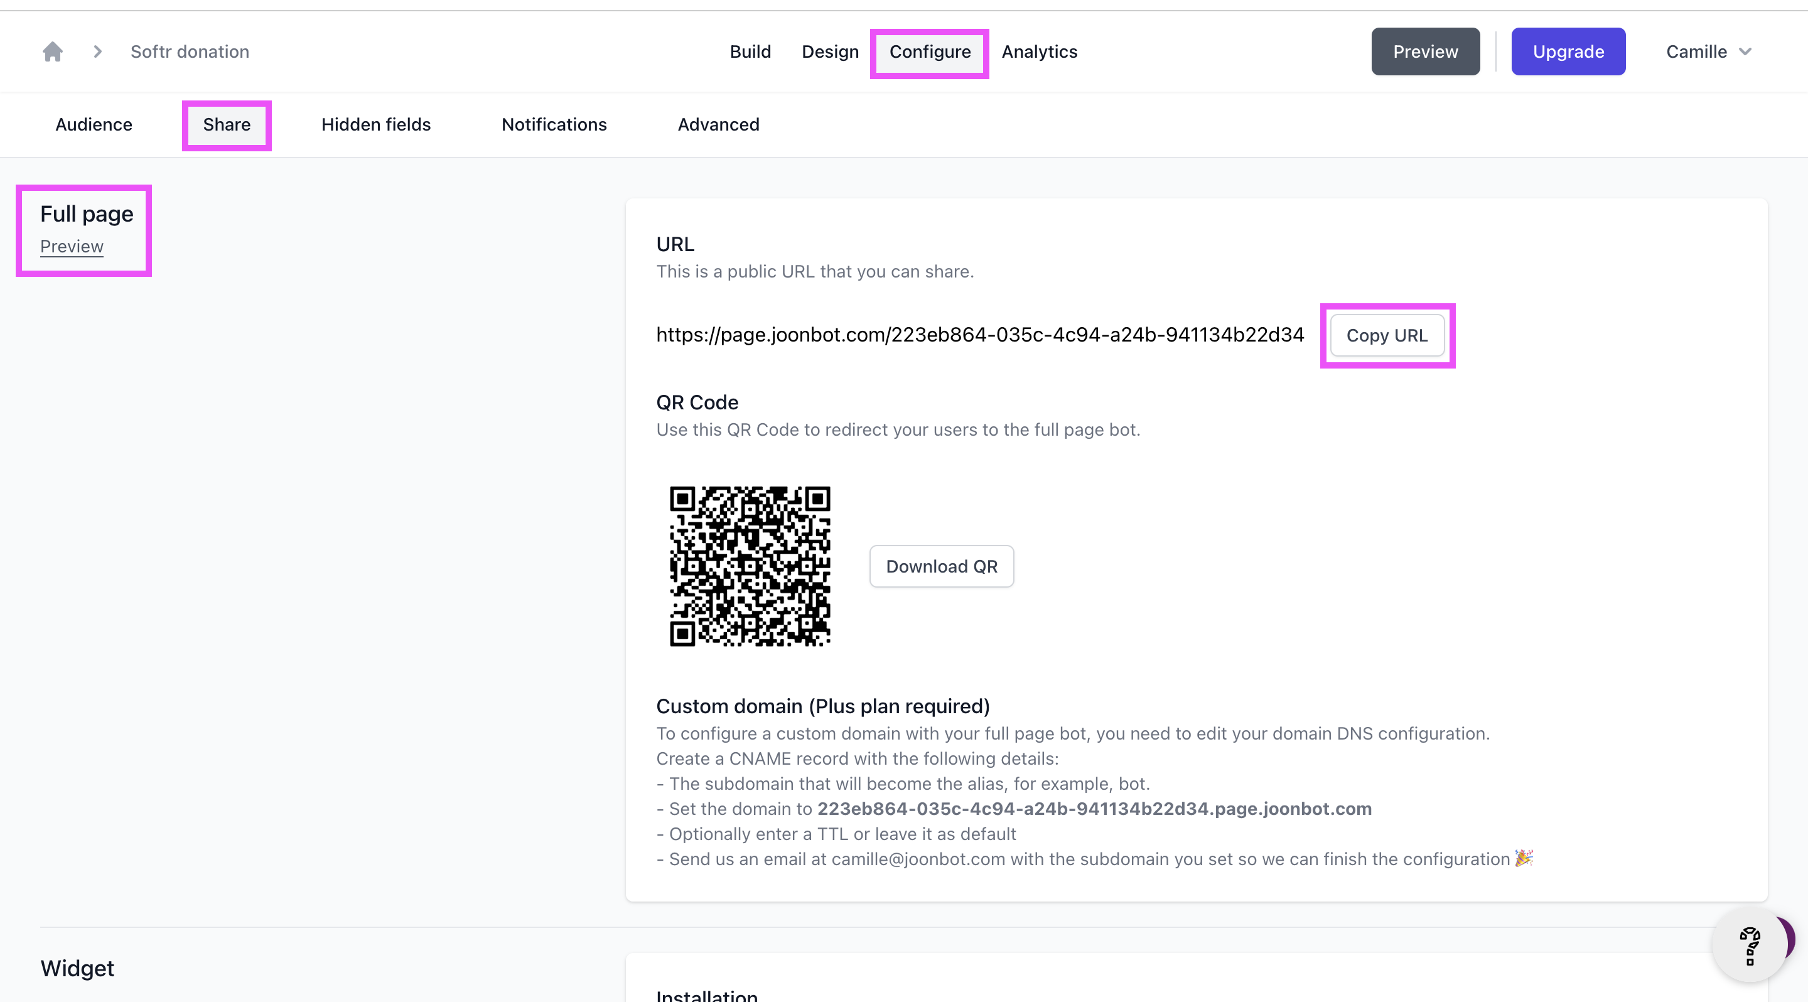Click 'This is a public URL' description
This screenshot has width=1808, height=1002.
tap(815, 272)
